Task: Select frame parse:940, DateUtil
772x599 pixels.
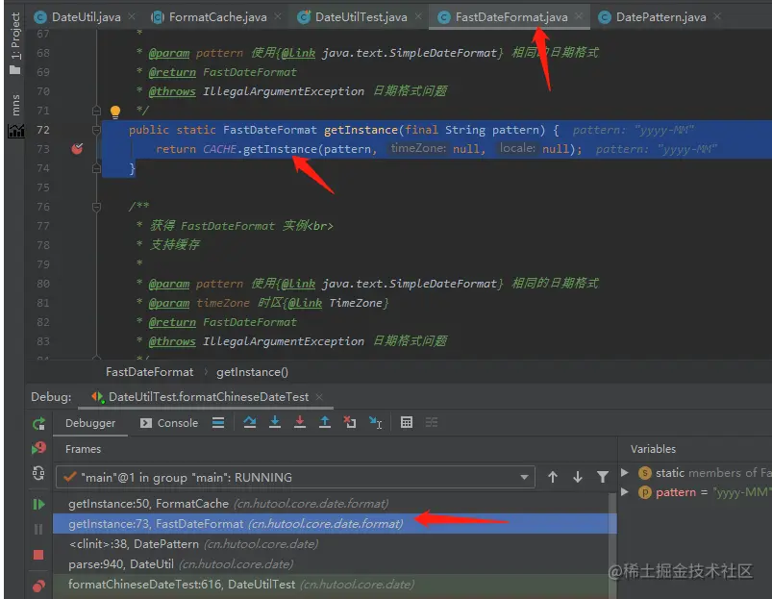Action: (331, 564)
